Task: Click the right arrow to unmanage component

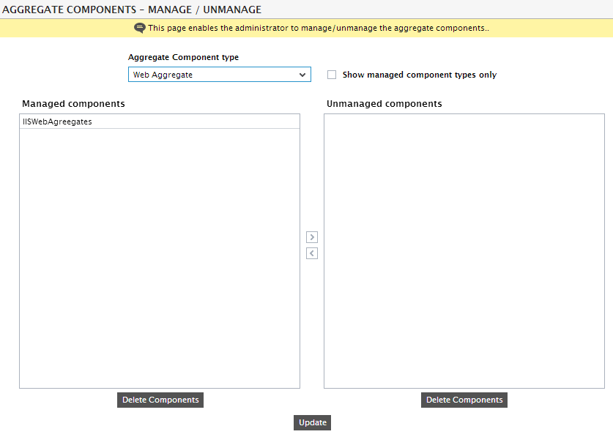Action: tap(311, 237)
